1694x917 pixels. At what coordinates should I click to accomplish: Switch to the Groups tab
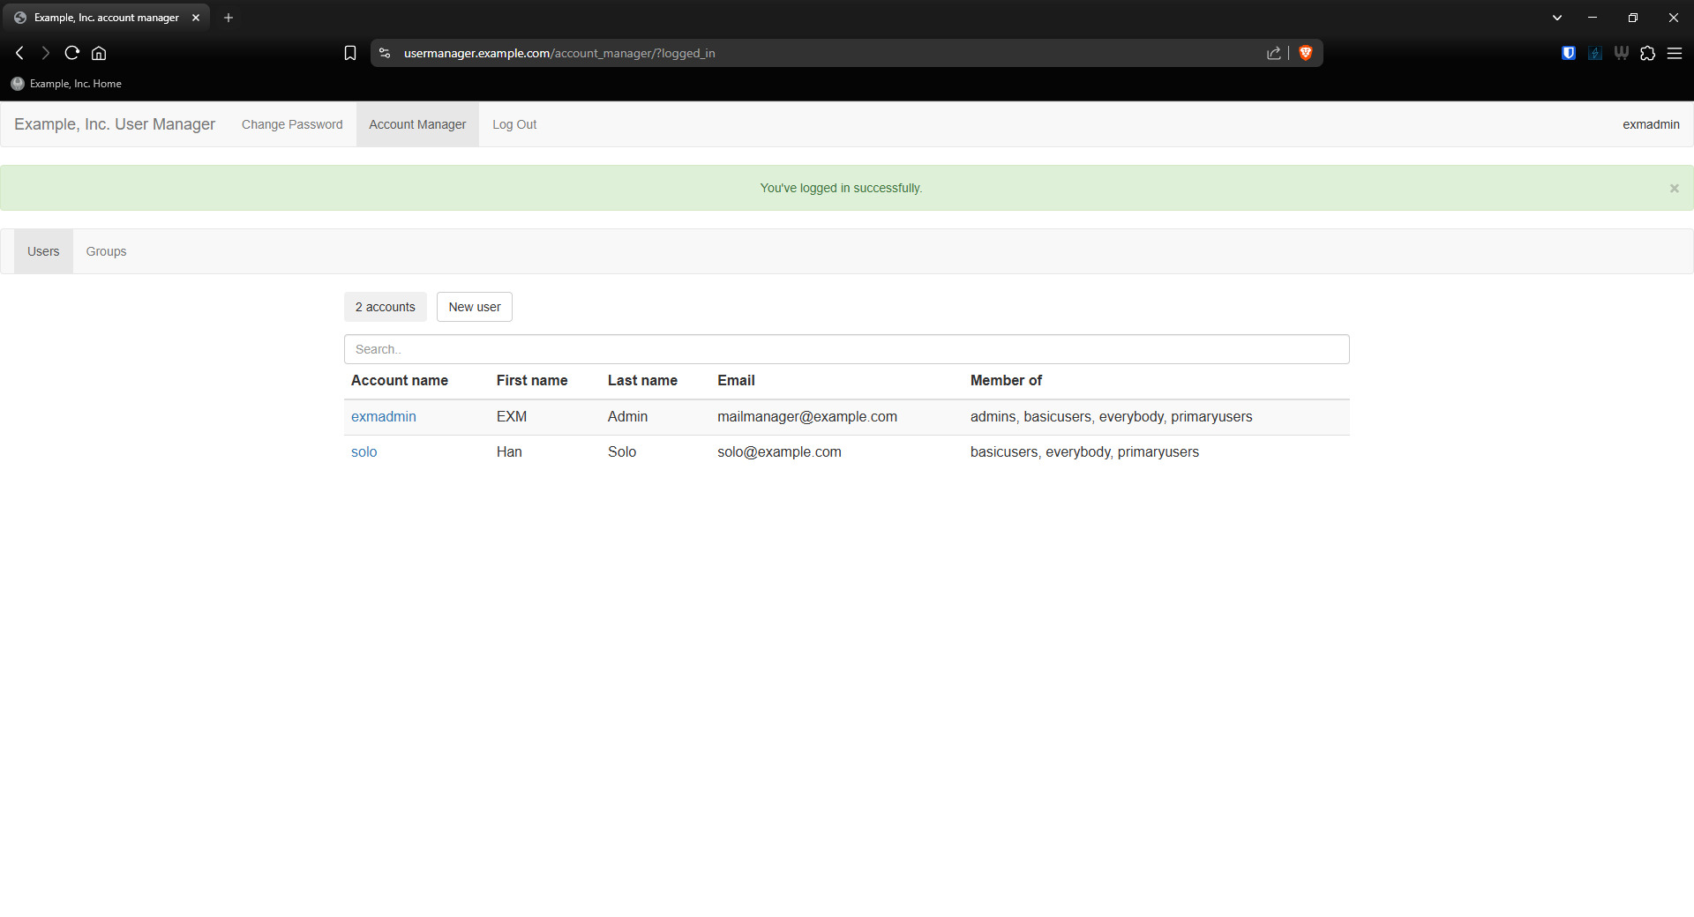tap(106, 251)
